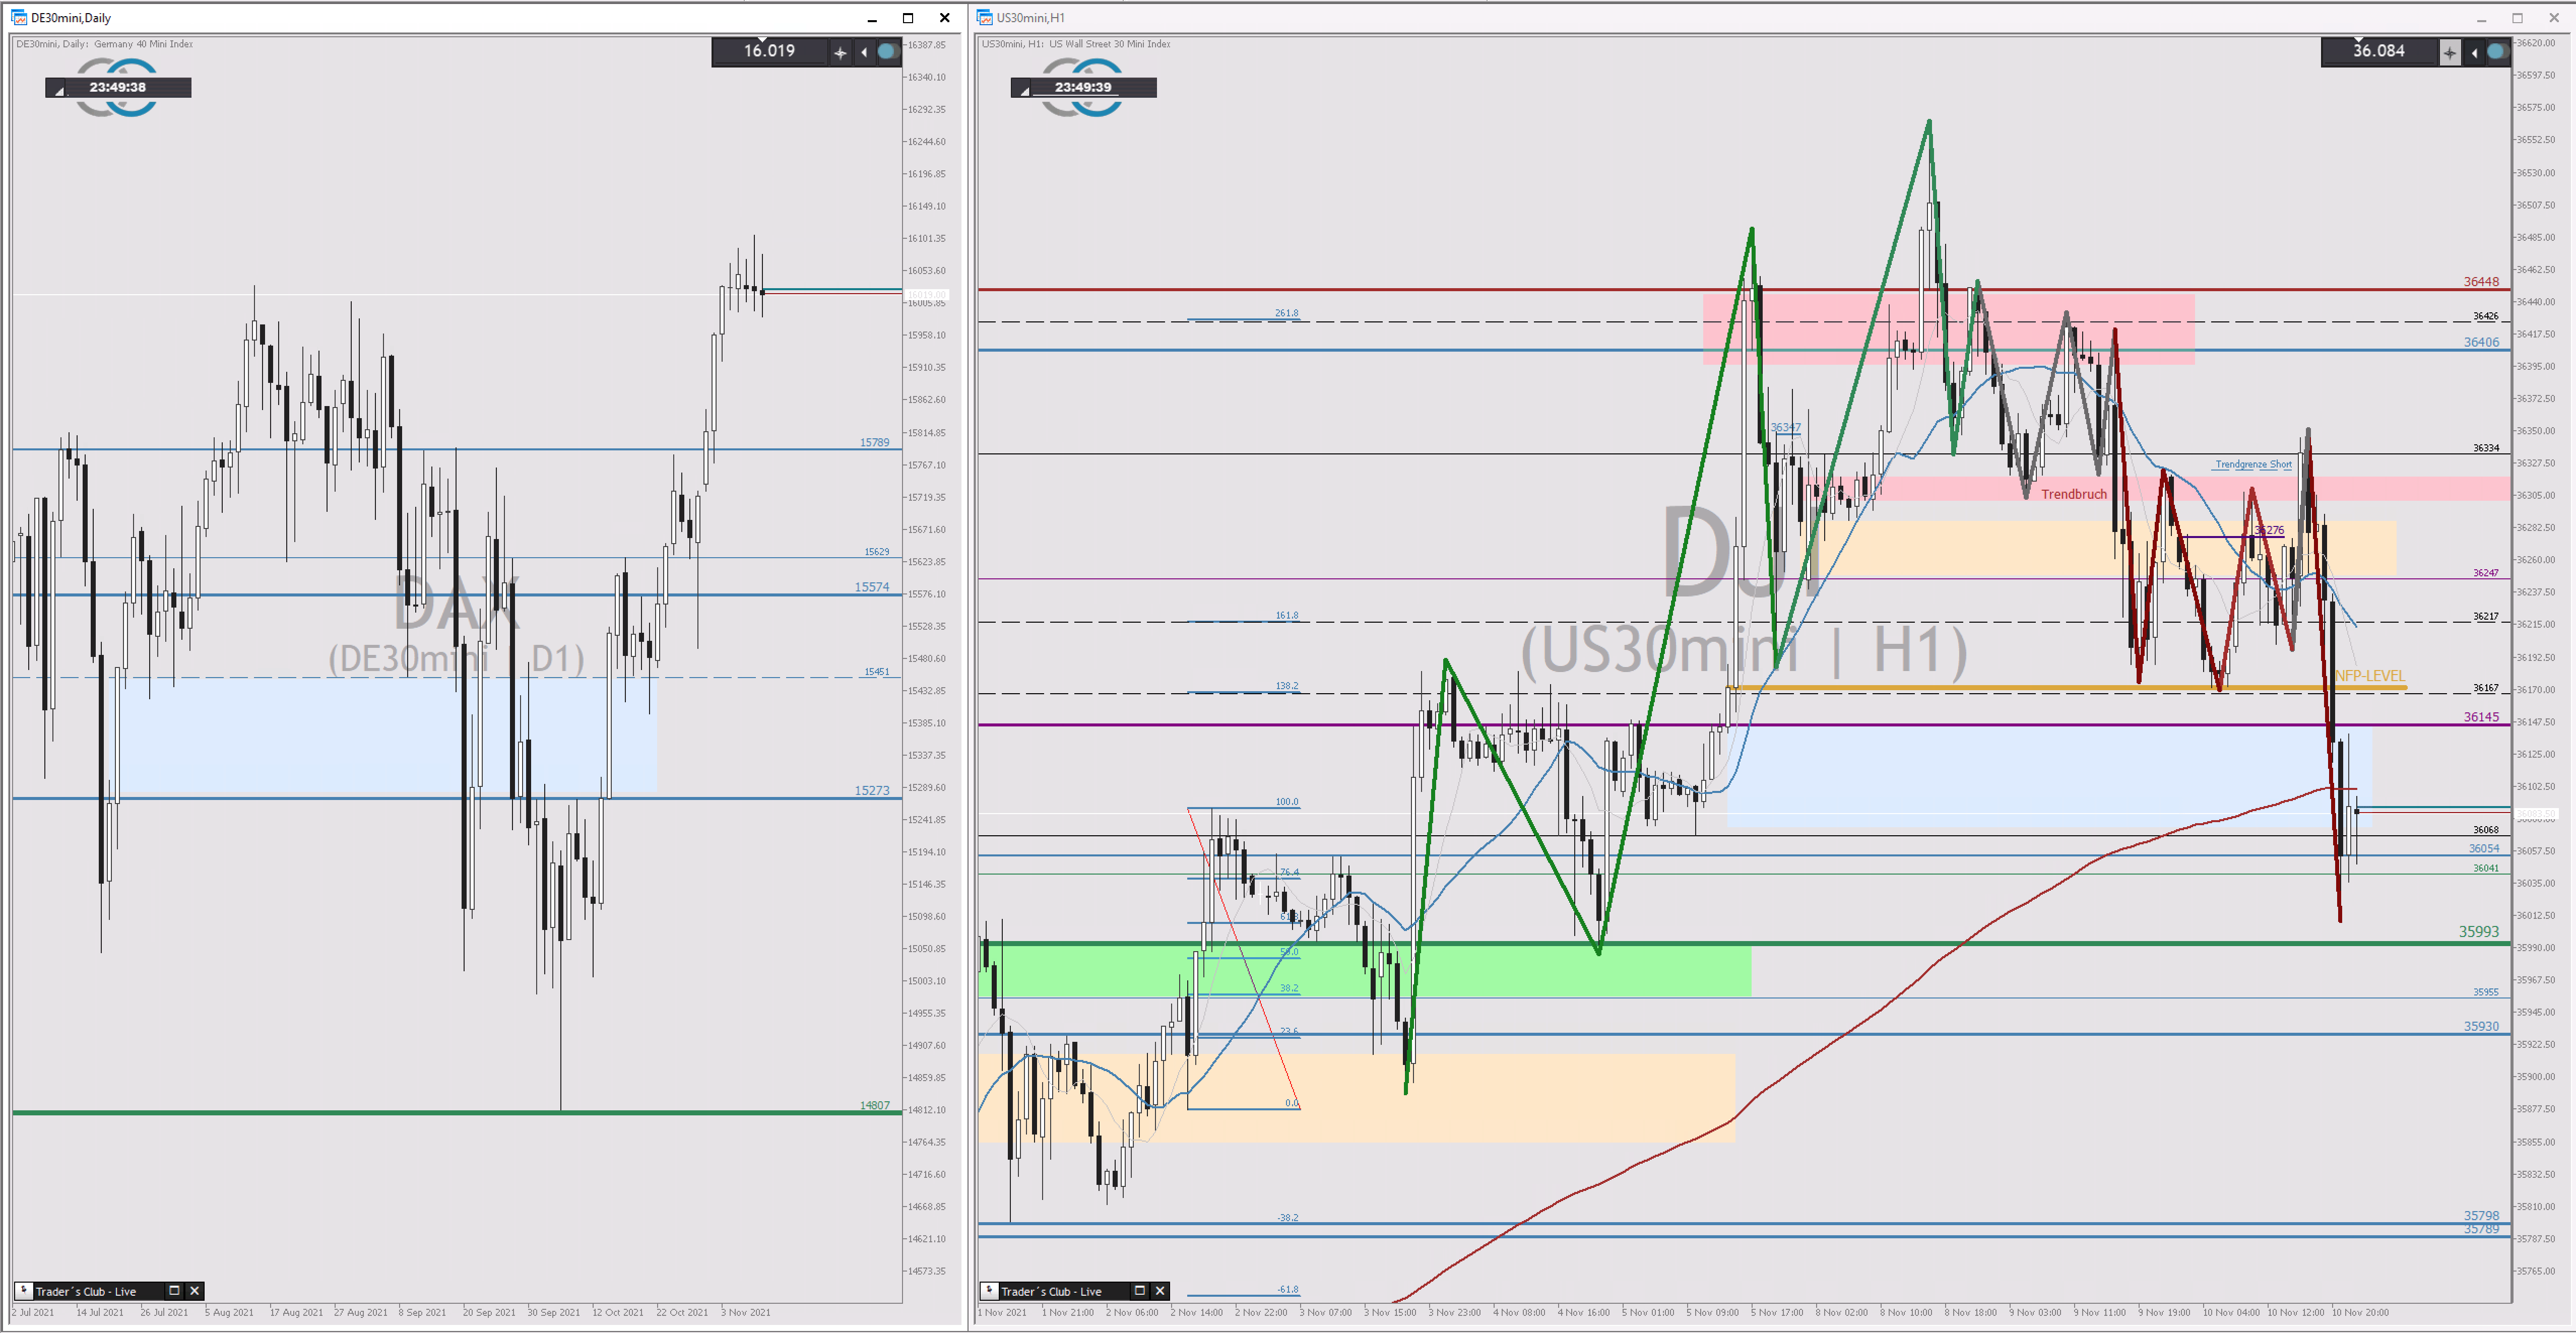Click Trader's Club - Live label in DAX window
The width and height of the screenshot is (2576, 1333).
pyautogui.click(x=86, y=1292)
